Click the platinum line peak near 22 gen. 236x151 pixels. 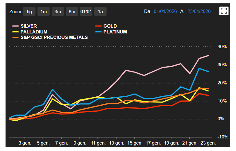click(199, 68)
